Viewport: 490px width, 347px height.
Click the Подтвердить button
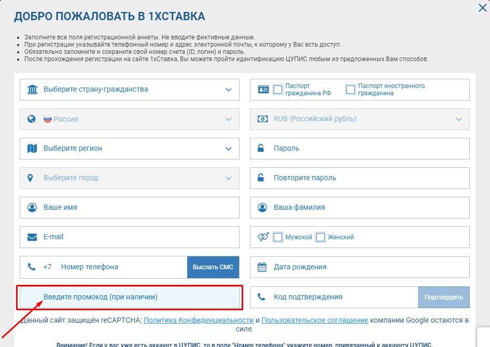[443, 297]
